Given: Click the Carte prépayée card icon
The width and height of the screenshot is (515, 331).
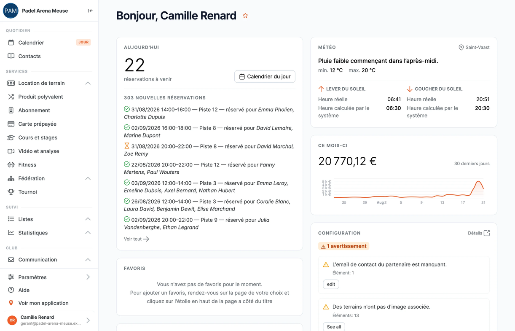Looking at the screenshot, I should pyautogui.click(x=11, y=124).
